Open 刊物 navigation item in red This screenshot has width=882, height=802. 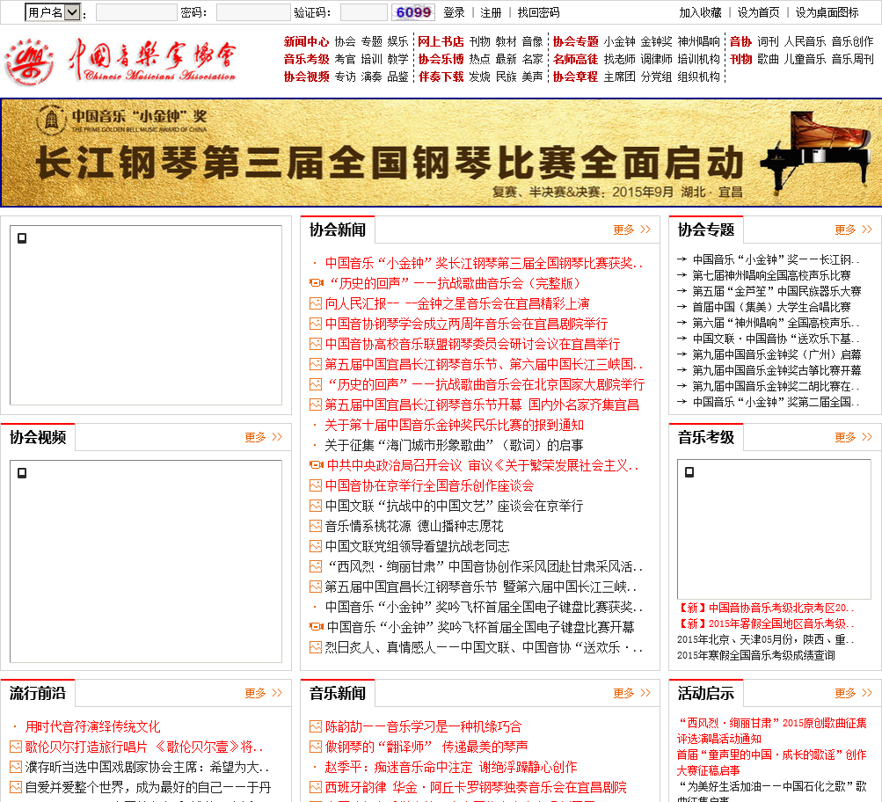pyautogui.click(x=740, y=59)
